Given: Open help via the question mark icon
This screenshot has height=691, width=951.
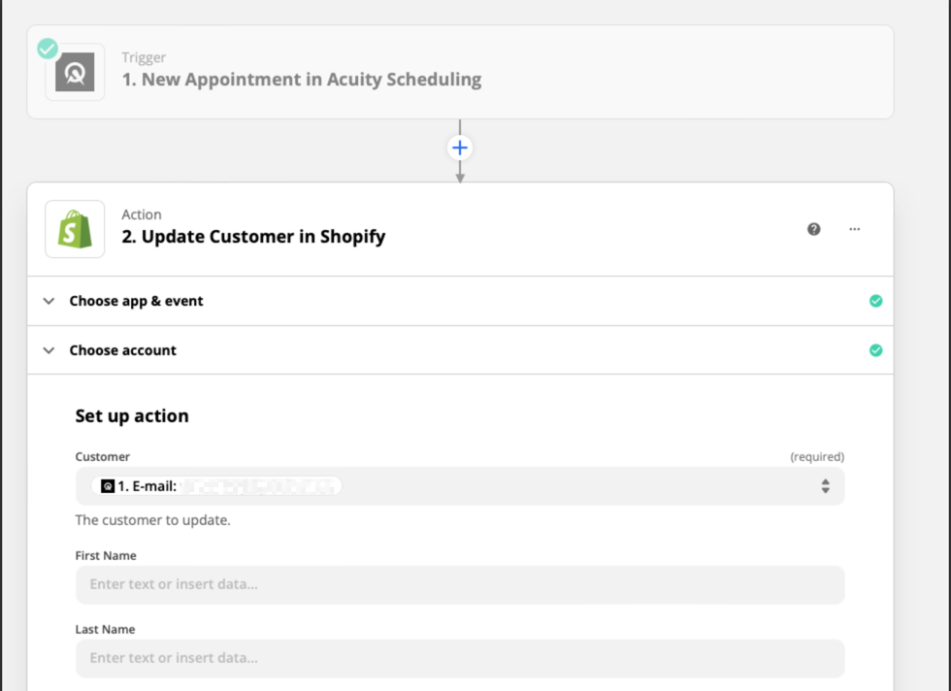Looking at the screenshot, I should [814, 229].
